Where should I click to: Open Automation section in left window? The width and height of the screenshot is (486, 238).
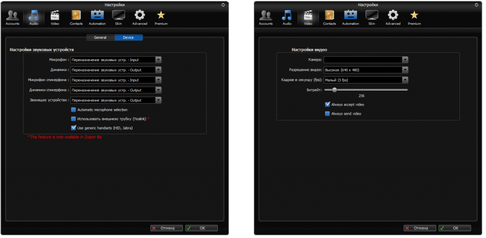pyautogui.click(x=97, y=18)
